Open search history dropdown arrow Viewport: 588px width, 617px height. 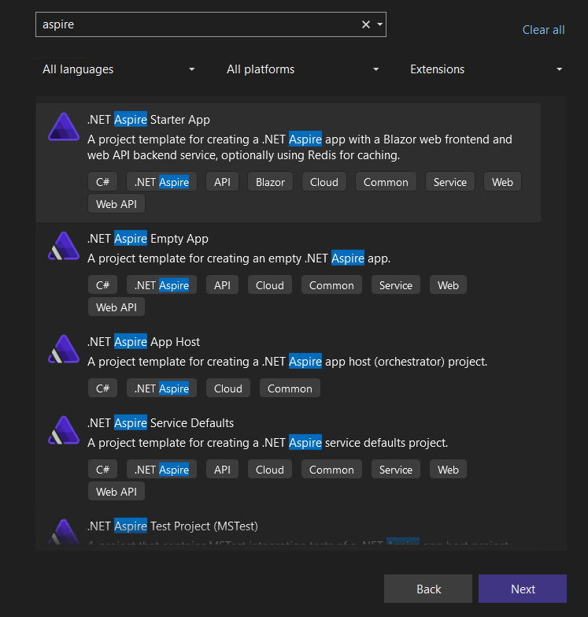click(x=379, y=24)
